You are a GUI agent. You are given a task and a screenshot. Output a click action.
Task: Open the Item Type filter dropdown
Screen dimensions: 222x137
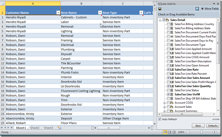click(x=141, y=13)
